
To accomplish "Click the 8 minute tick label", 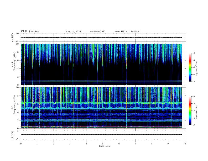I will (152, 144).
